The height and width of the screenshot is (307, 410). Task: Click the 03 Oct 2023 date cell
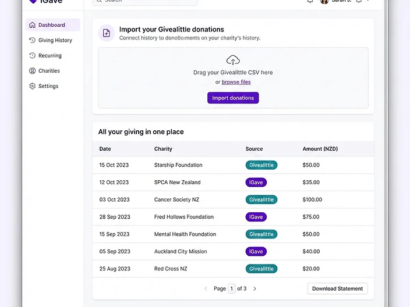(x=114, y=199)
